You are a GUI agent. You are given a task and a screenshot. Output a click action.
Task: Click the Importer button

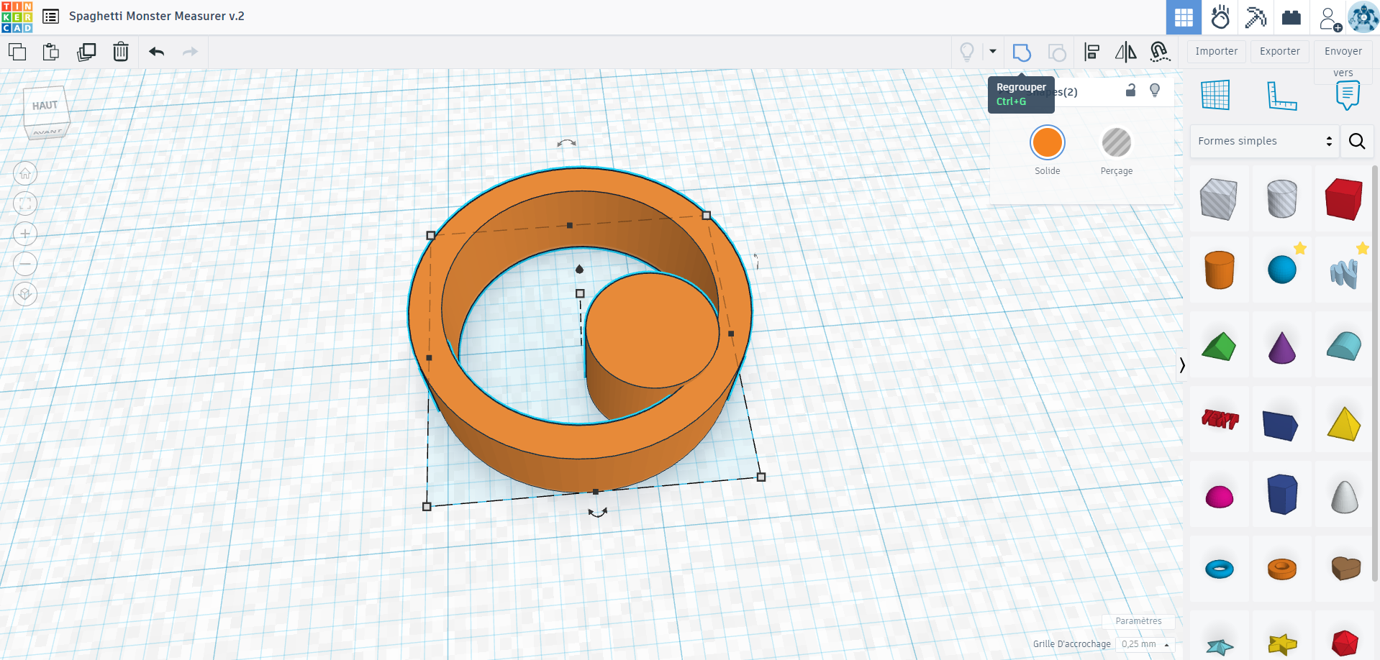1217,51
